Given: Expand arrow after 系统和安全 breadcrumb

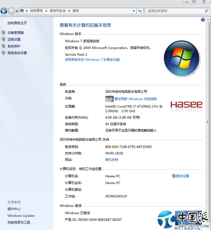Looking at the screenshot, I should click(69, 11).
